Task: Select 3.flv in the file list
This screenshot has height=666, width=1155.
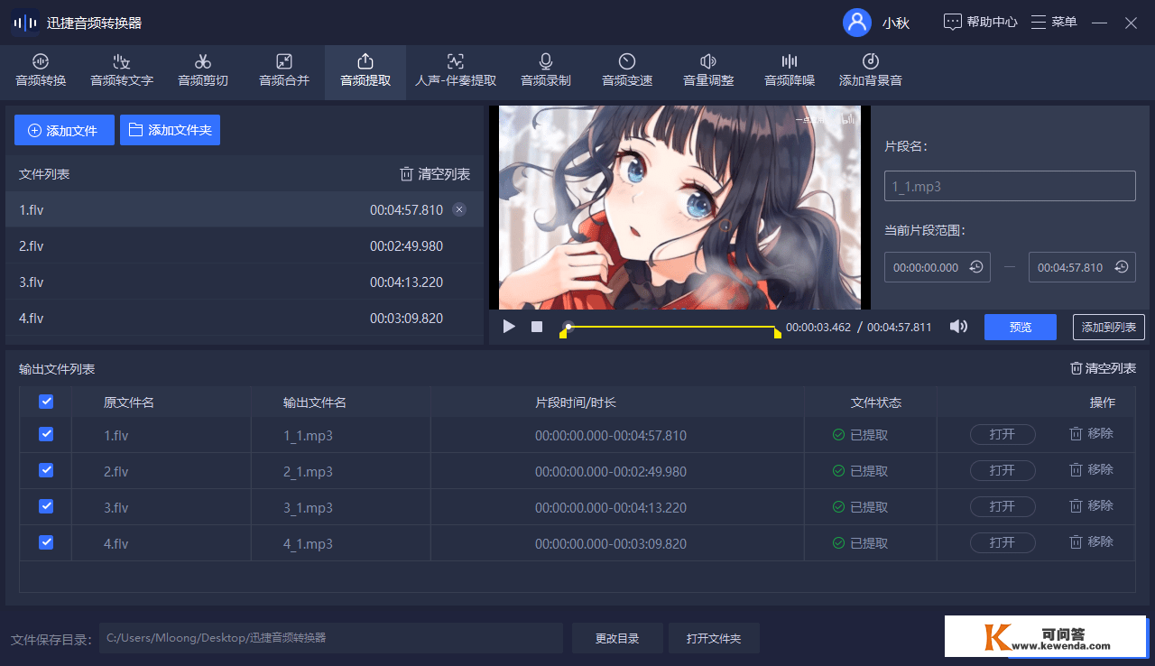Action: 245,282
